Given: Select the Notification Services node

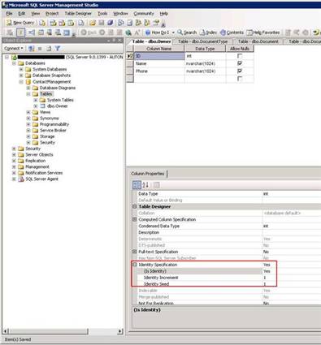Looking at the screenshot, I should [x=44, y=173].
